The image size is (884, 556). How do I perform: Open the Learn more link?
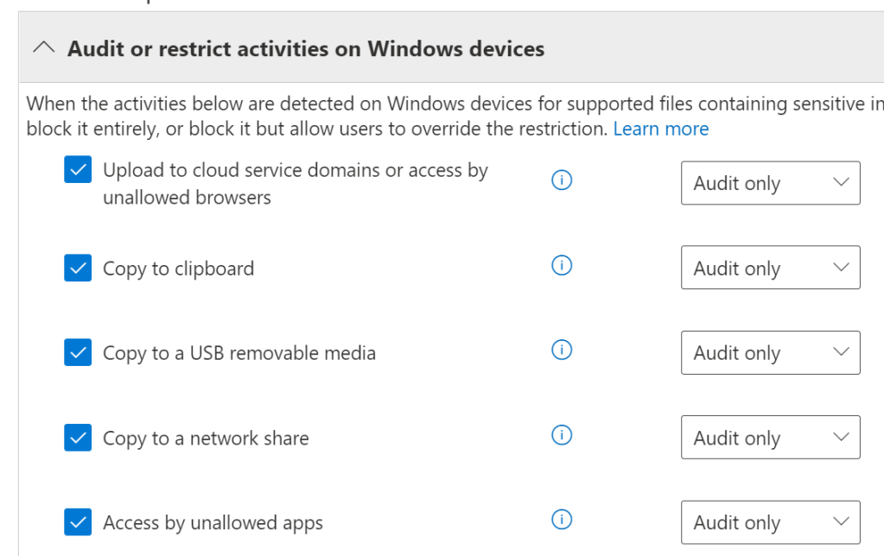(660, 130)
